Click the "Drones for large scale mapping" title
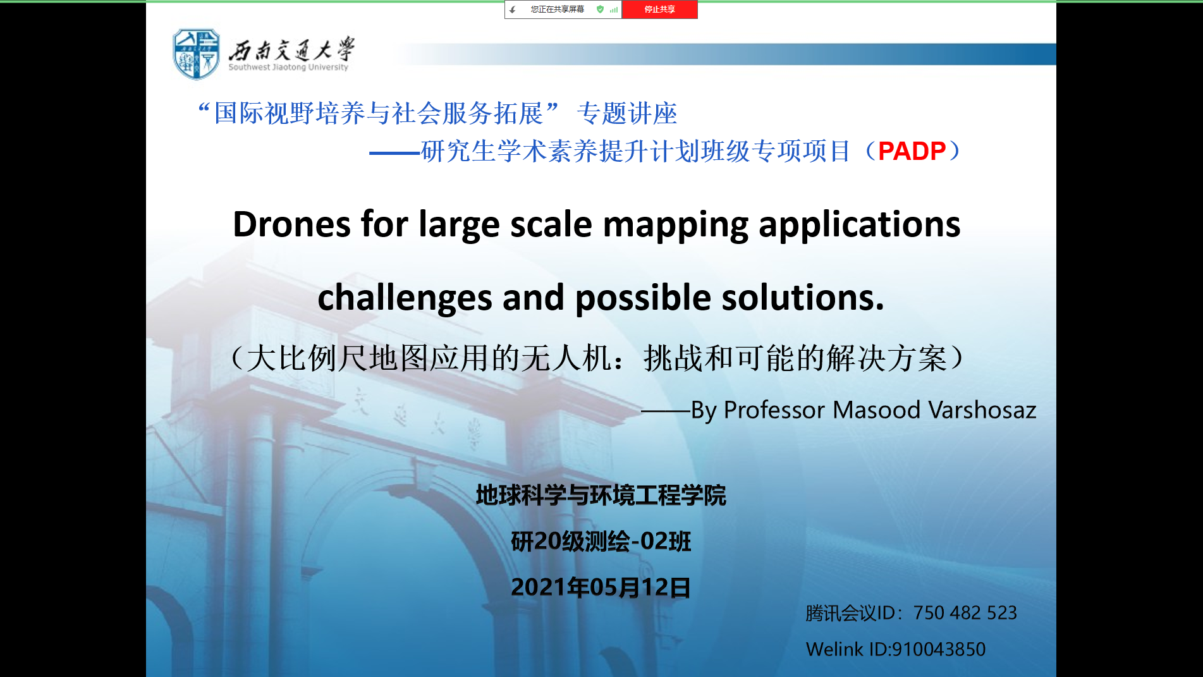1203x677 pixels. click(596, 224)
